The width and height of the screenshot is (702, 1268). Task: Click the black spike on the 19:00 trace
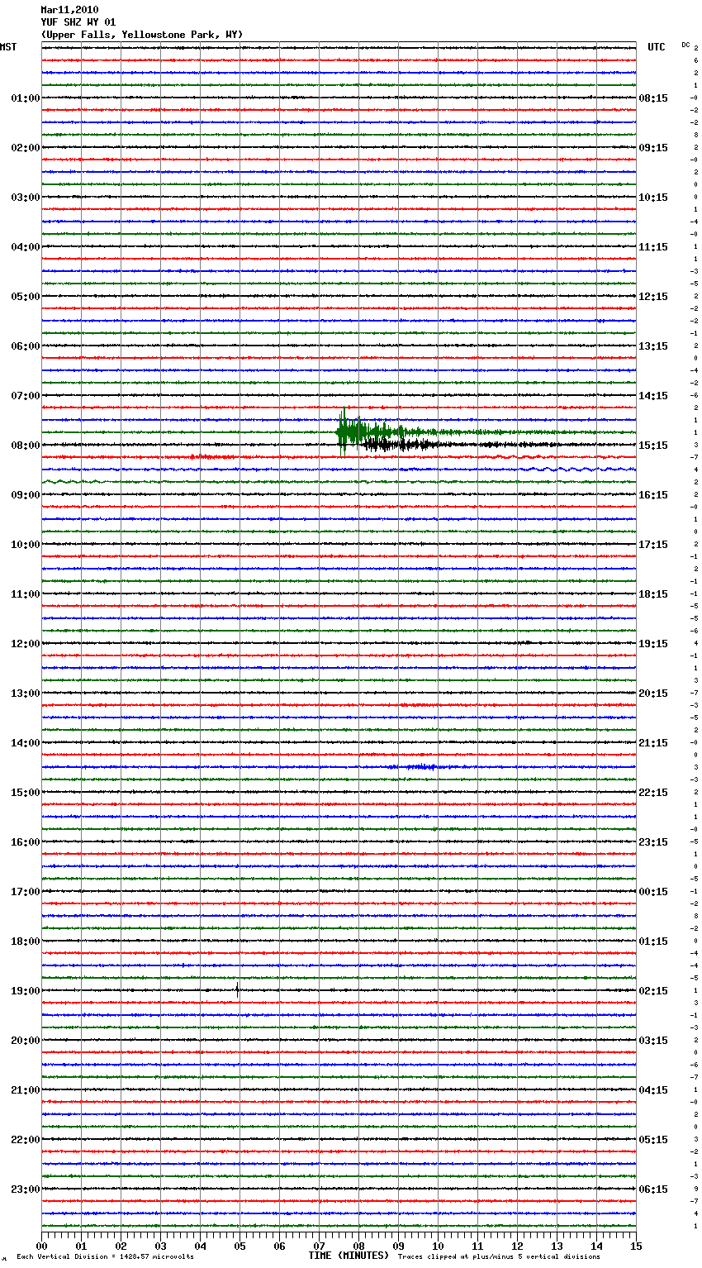(x=238, y=989)
